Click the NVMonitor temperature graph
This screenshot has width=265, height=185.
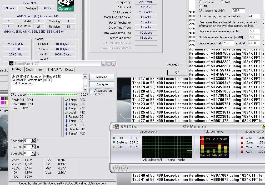click(167, 147)
